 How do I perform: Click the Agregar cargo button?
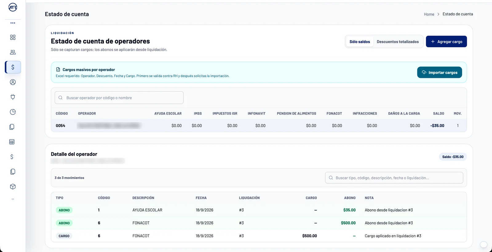pos(446,42)
